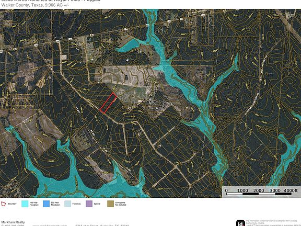Click the disclaimer text beside logo
This screenshot has height=226, width=301.
click(x=273, y=223)
